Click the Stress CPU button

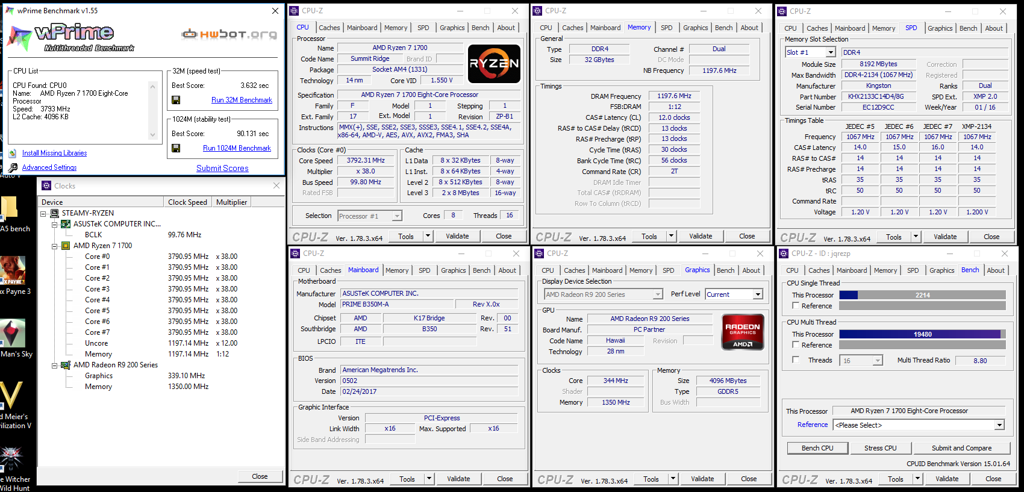880,448
